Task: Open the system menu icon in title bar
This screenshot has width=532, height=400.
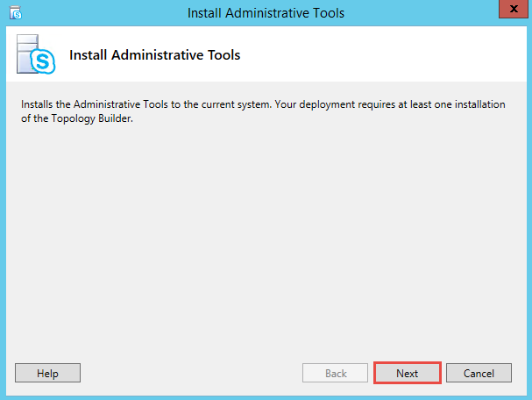Action: coord(15,13)
